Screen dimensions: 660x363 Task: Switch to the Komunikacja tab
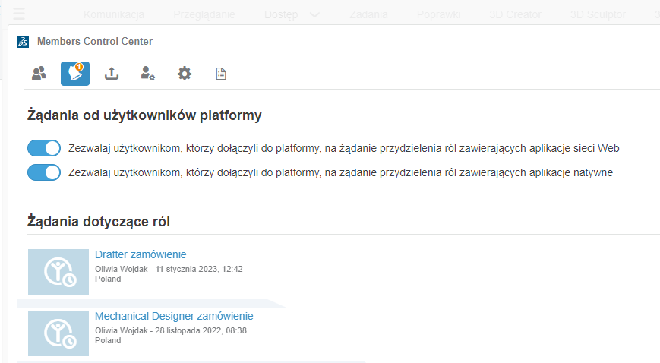pos(114,14)
